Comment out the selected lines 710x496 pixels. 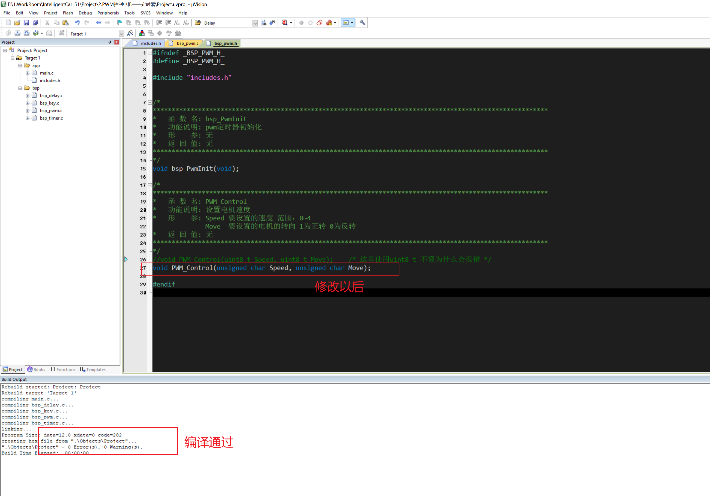point(177,23)
